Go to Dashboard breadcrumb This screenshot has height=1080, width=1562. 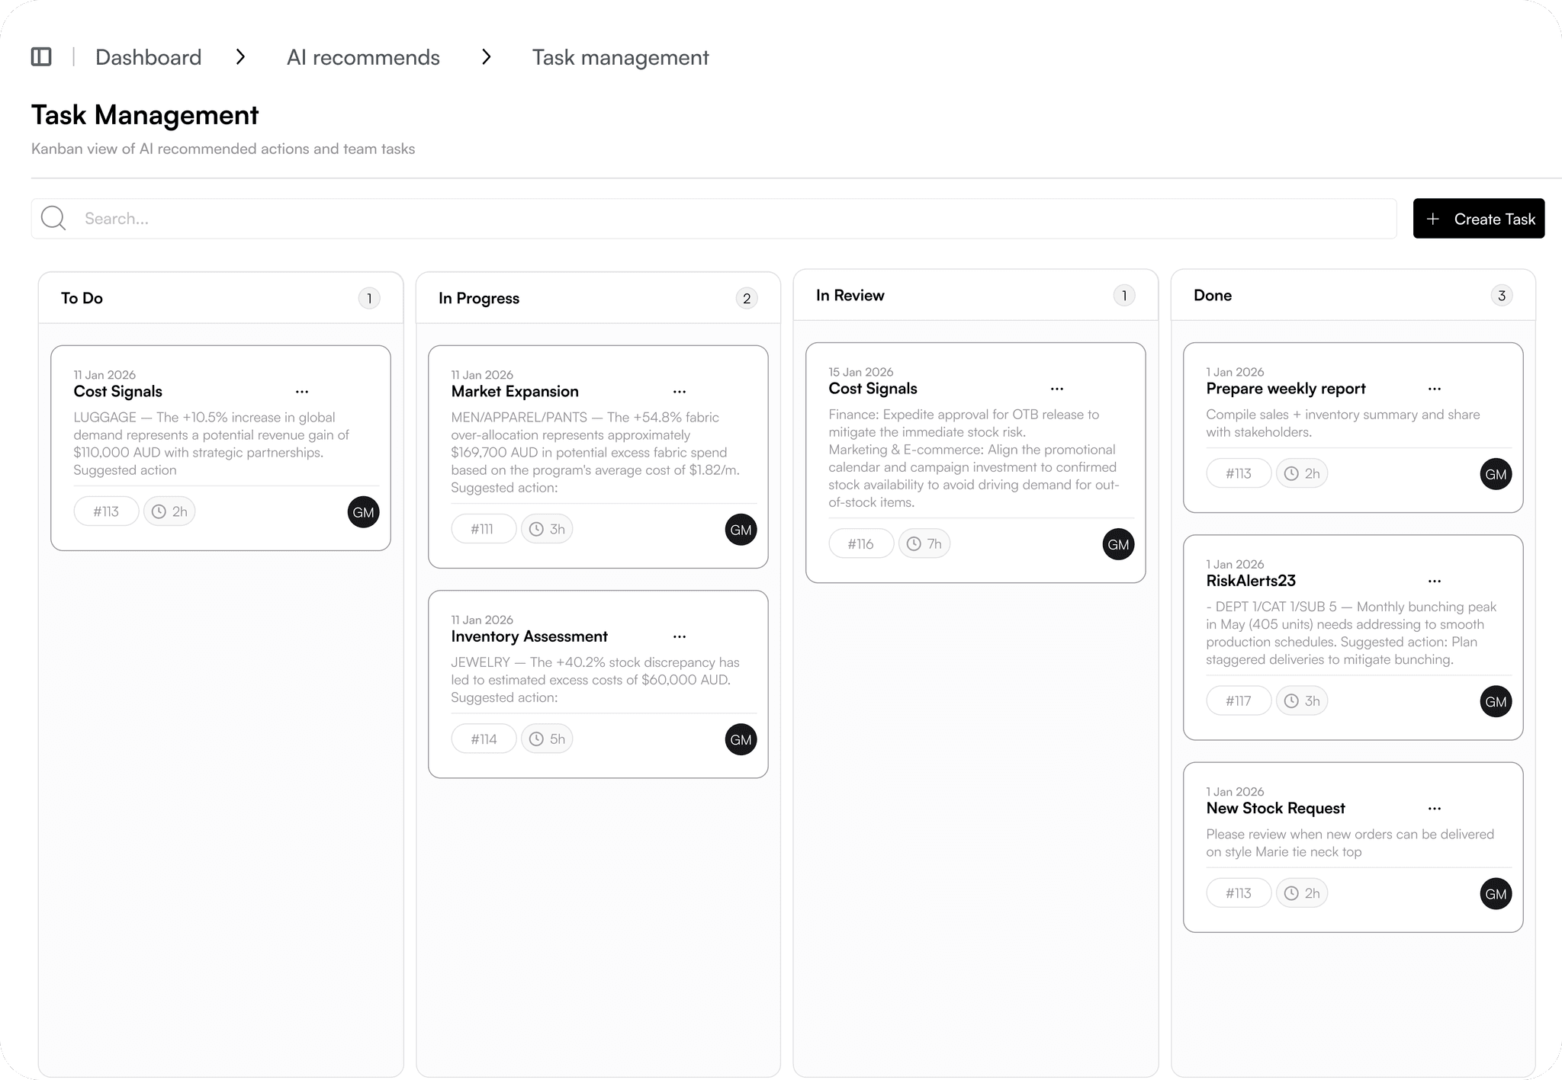(x=148, y=57)
